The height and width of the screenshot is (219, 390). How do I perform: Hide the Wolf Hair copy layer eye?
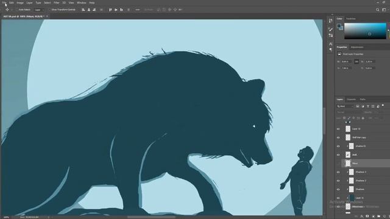point(338,137)
